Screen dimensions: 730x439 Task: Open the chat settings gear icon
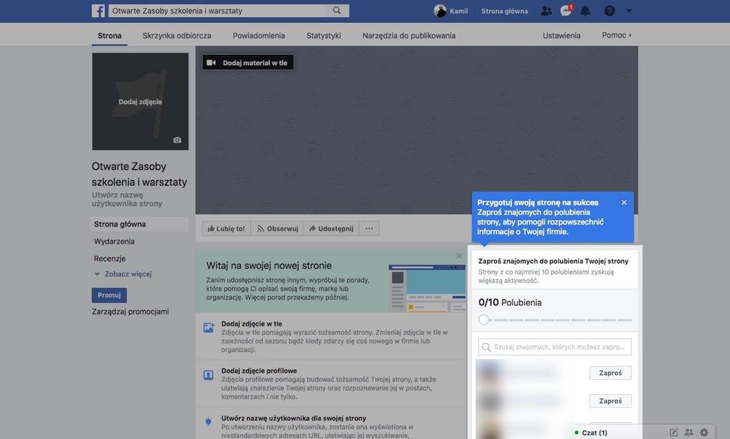[704, 433]
